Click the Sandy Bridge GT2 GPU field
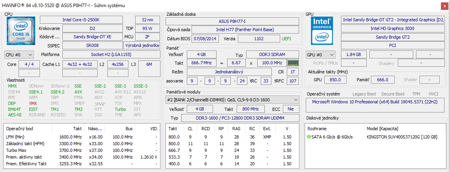 [x=392, y=37]
